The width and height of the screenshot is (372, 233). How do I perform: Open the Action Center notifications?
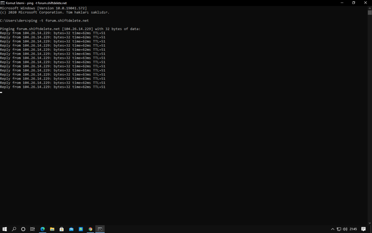[363, 229]
